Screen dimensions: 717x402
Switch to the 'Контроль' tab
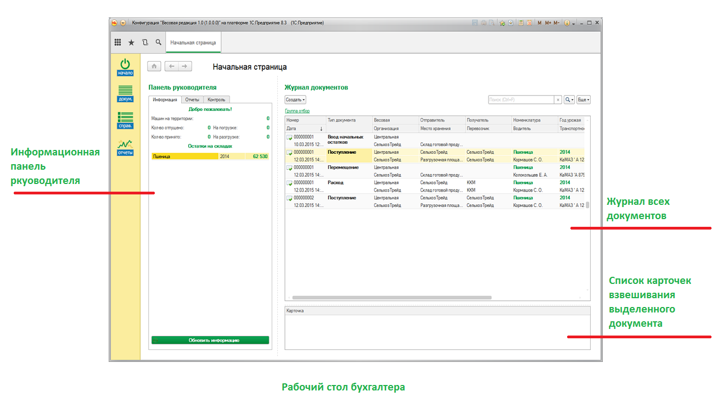point(216,100)
